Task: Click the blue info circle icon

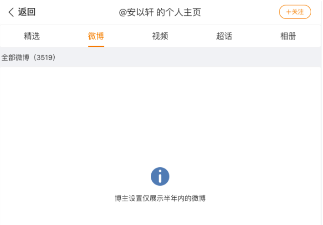Action: click(x=160, y=176)
